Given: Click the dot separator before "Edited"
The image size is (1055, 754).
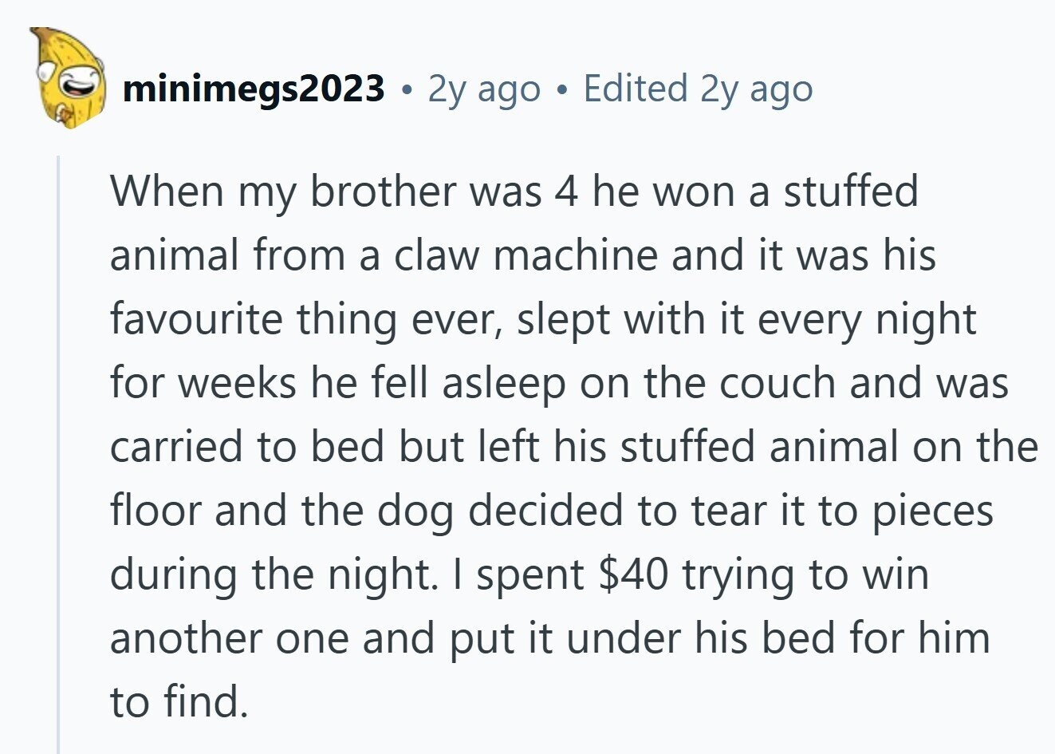Looking at the screenshot, I should click(562, 90).
